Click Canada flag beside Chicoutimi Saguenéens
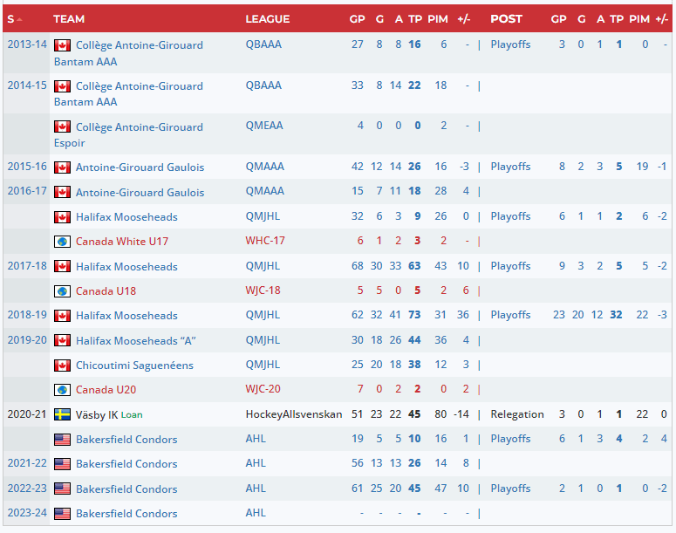 [x=62, y=366]
